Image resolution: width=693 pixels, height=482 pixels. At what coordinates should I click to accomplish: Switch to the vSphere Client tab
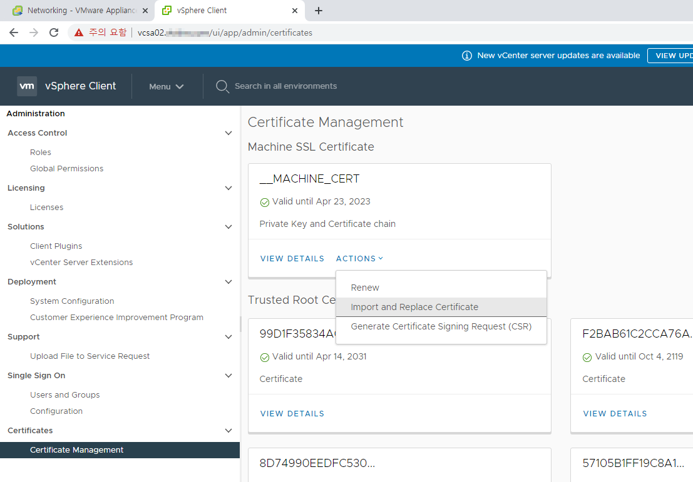229,11
